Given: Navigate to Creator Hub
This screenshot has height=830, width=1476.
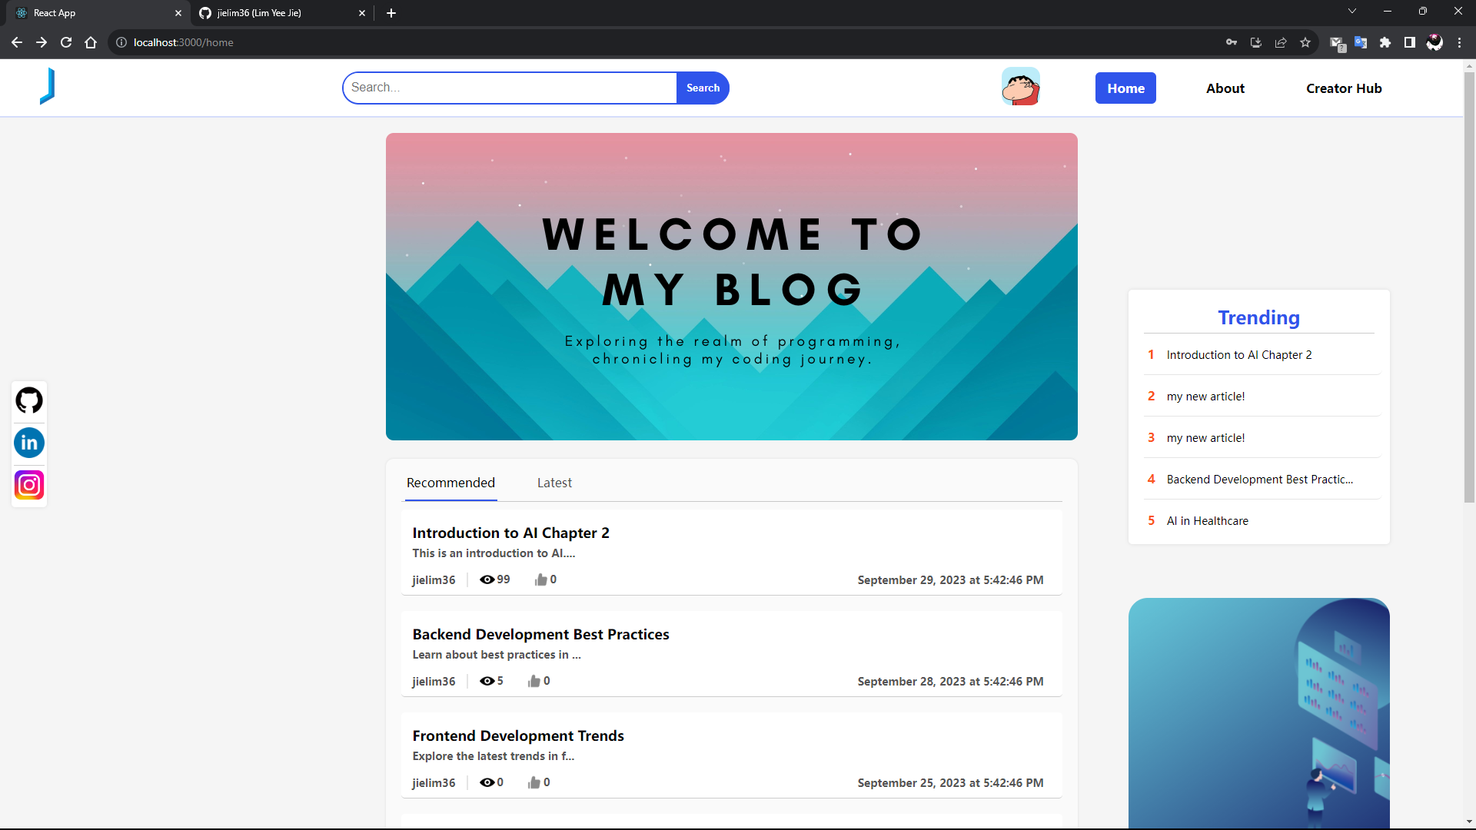Looking at the screenshot, I should pos(1344,88).
